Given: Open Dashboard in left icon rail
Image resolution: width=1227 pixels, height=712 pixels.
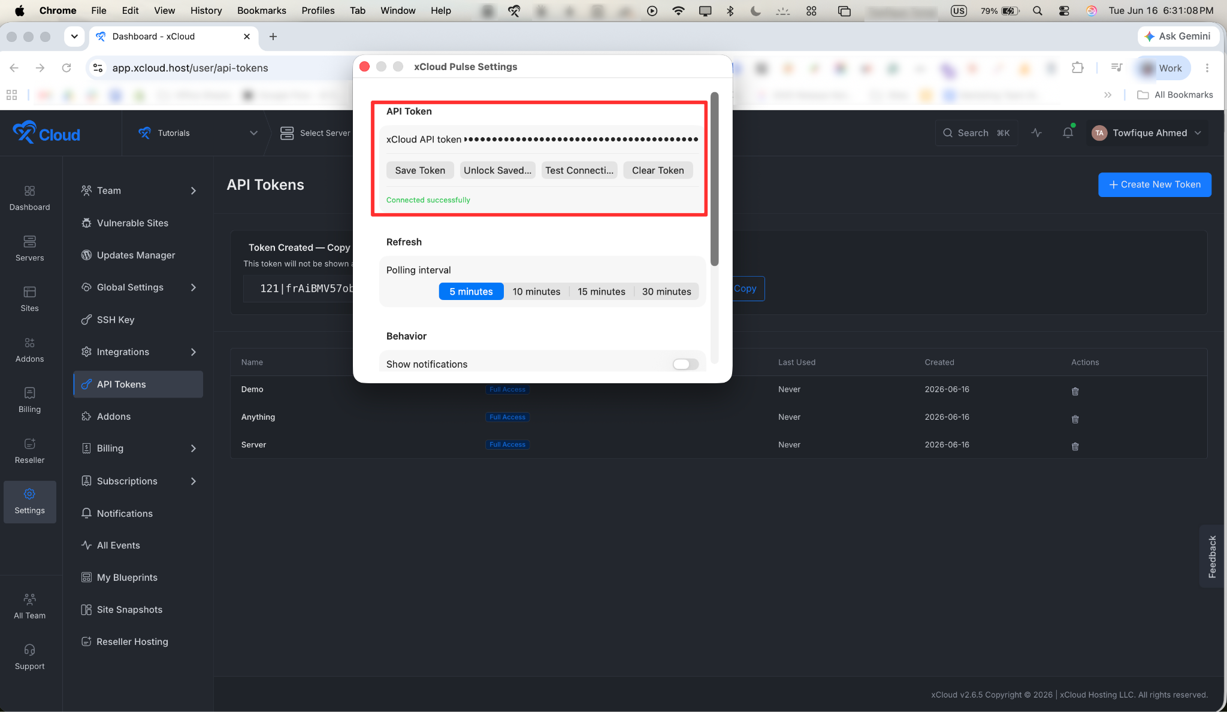Looking at the screenshot, I should (x=29, y=198).
